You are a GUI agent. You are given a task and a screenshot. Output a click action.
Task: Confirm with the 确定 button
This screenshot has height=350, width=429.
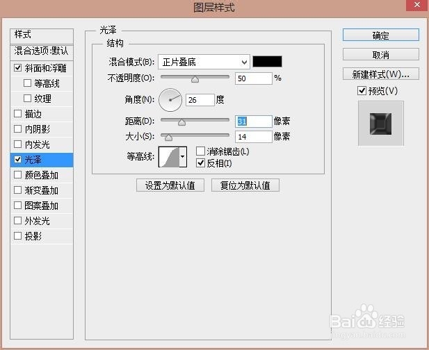pos(381,35)
